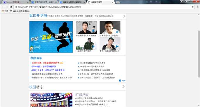Open headline CI电子商城 开发速度最快的PHP框架

pyautogui.click(x=95, y=70)
